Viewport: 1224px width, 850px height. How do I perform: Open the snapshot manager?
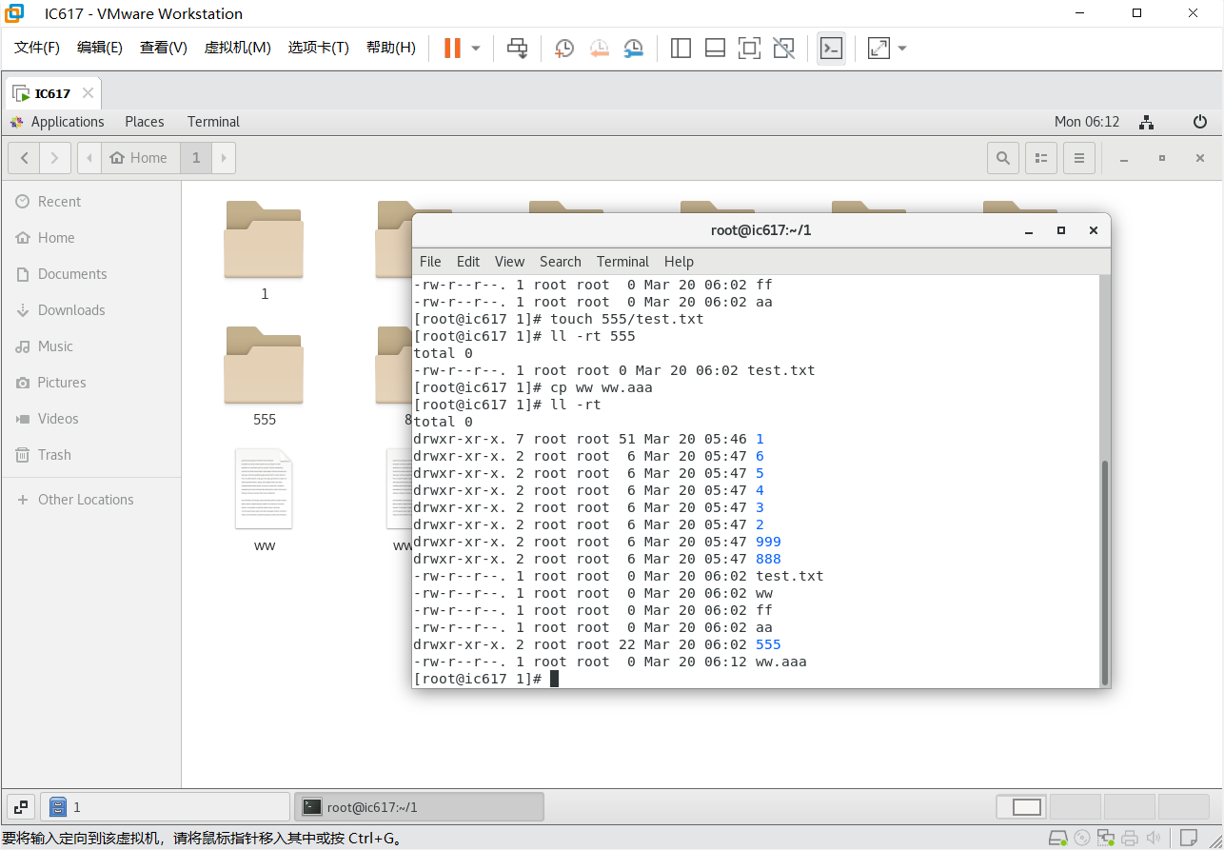633,48
